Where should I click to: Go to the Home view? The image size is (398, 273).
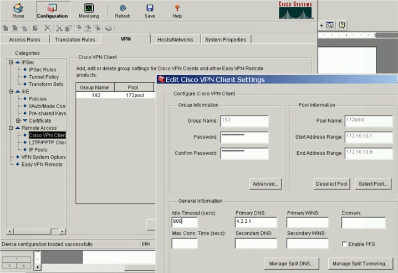(x=18, y=11)
